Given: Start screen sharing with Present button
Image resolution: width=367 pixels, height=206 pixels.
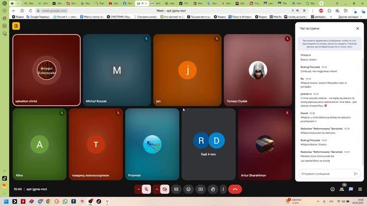Looking at the screenshot, I should pyautogui.click(x=201, y=189).
